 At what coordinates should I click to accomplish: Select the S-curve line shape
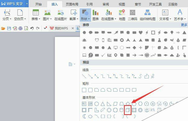pyautogui.click(x=140, y=76)
